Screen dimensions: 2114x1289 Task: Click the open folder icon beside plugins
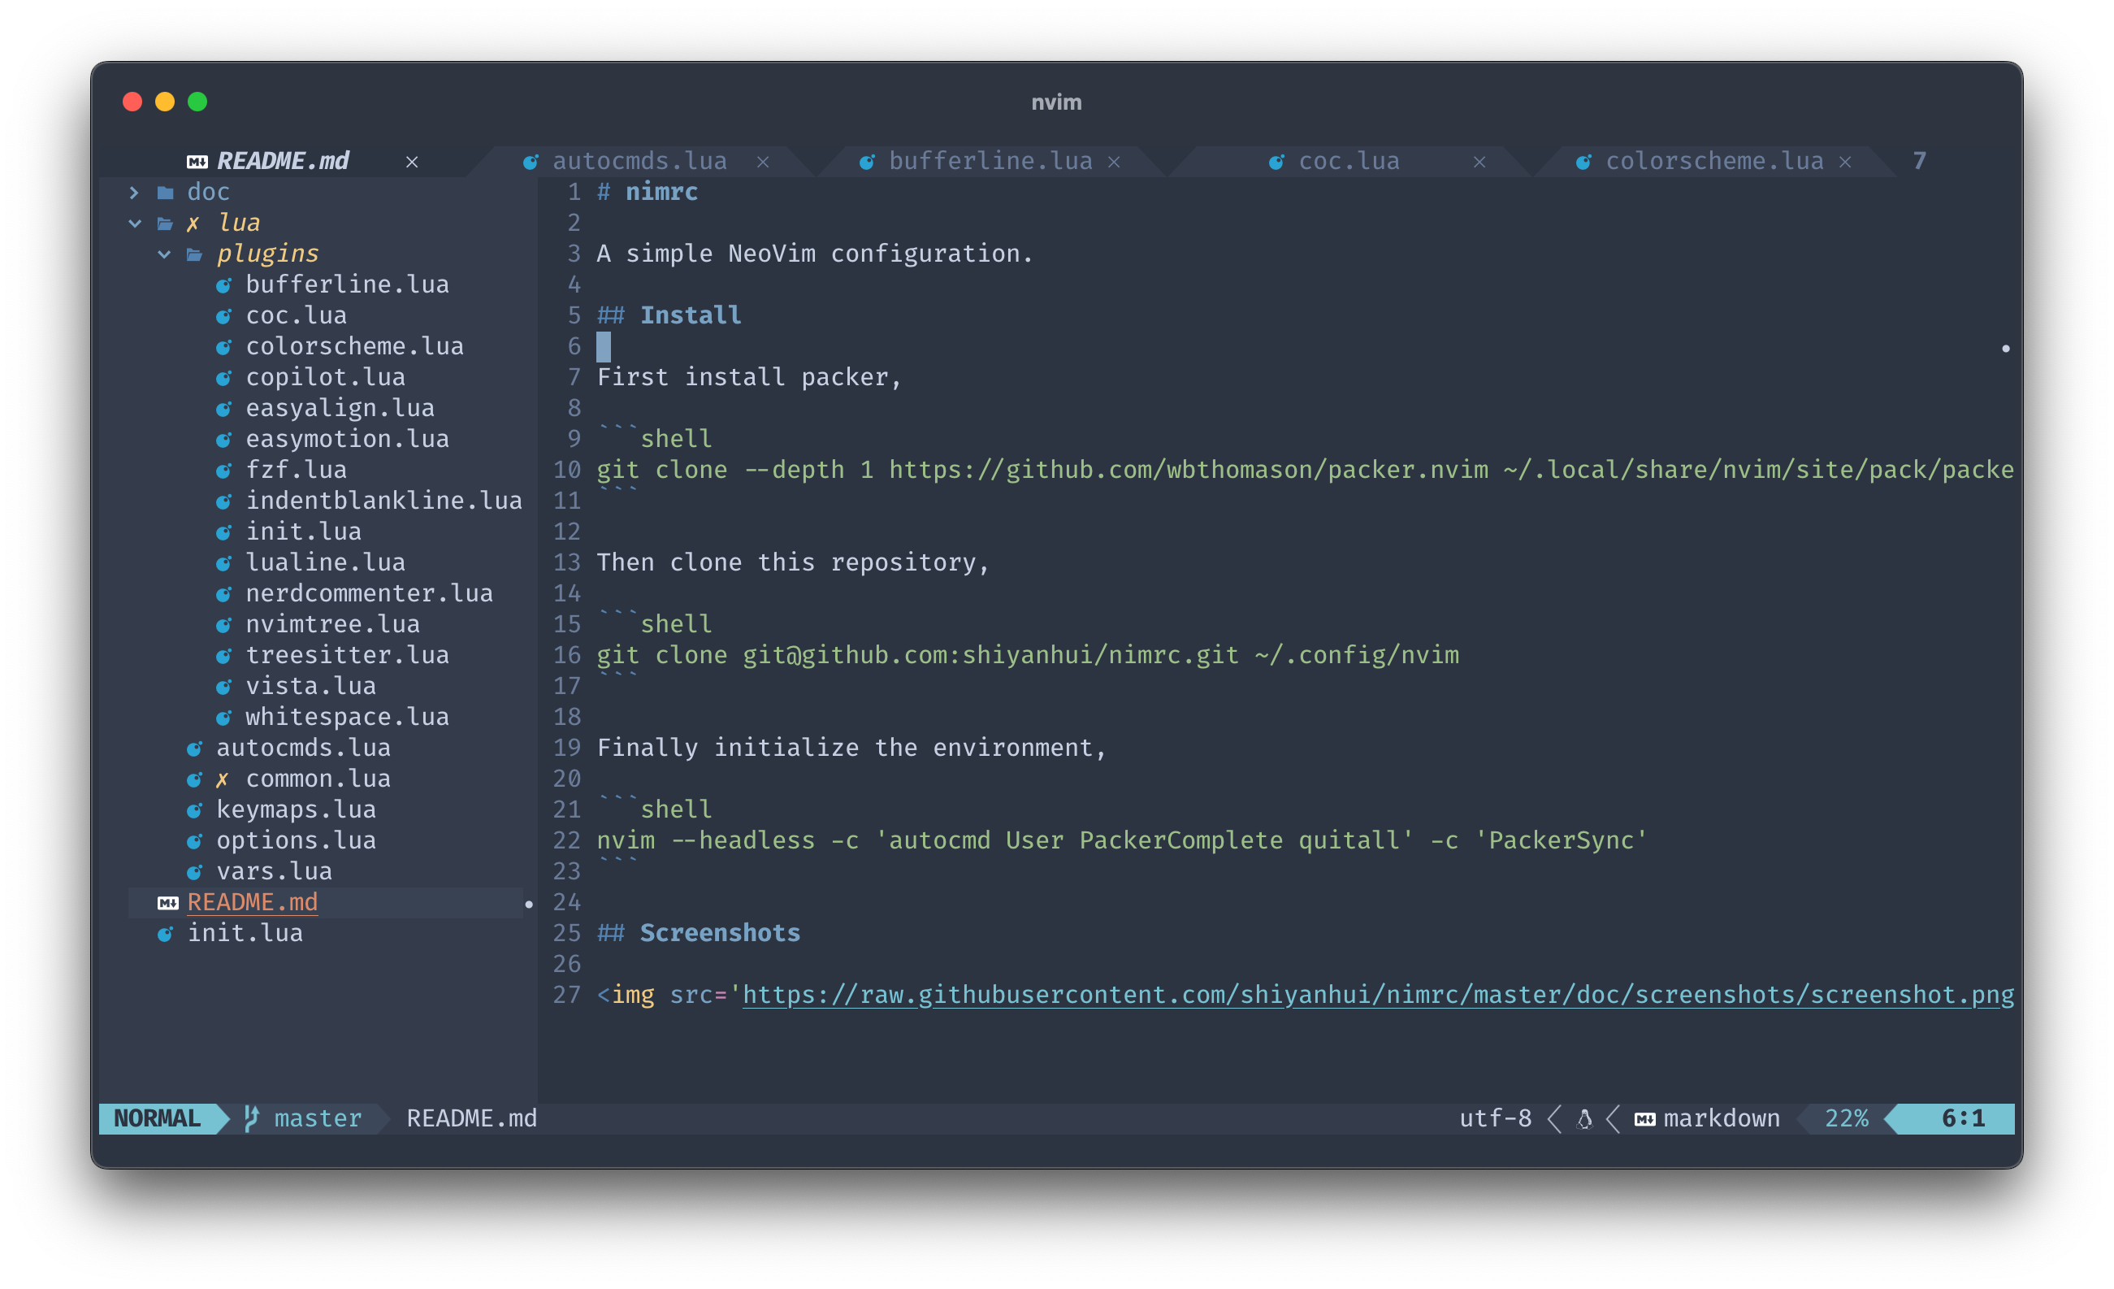coord(195,255)
